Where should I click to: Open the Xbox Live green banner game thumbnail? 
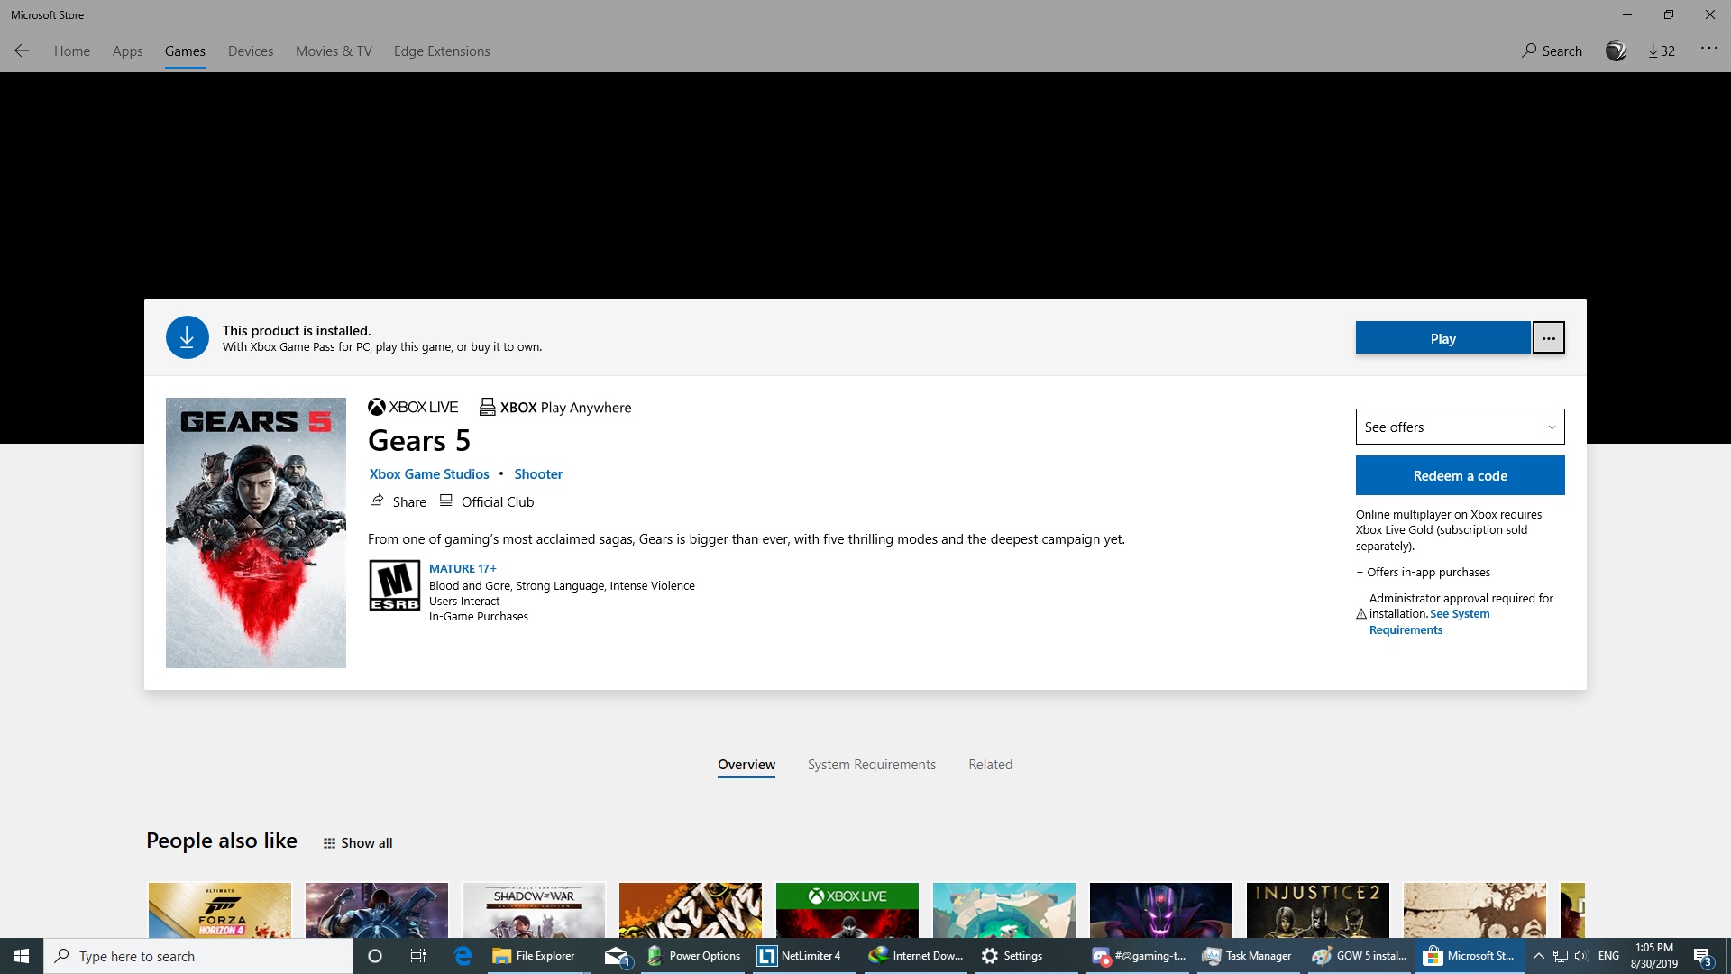tap(847, 910)
